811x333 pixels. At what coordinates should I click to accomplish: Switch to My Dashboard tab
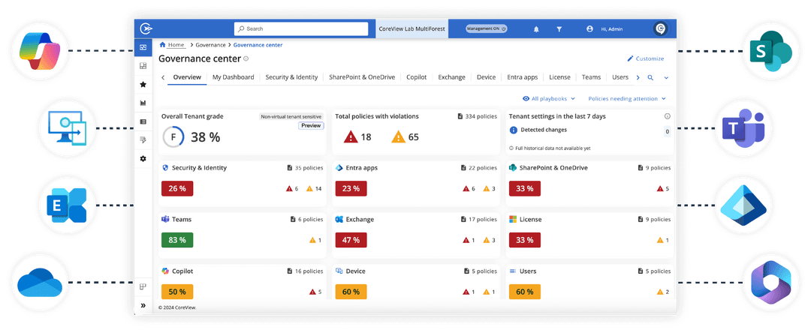tap(234, 77)
